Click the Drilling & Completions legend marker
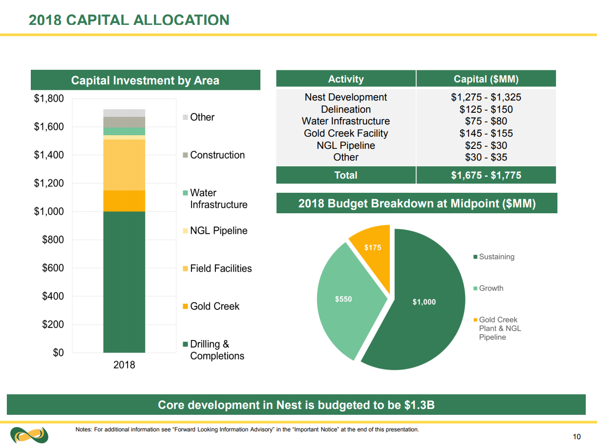Image resolution: width=597 pixels, height=448 pixels. [x=185, y=345]
